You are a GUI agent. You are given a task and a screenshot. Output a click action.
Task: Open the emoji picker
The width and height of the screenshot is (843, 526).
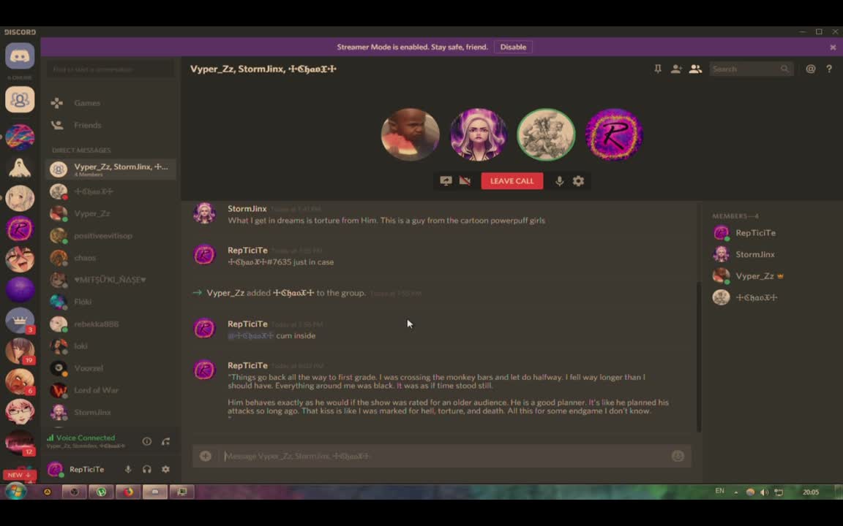(x=678, y=456)
